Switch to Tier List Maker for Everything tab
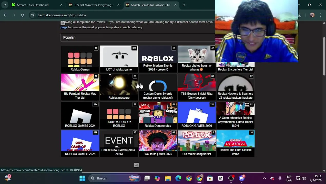 tap(94, 5)
